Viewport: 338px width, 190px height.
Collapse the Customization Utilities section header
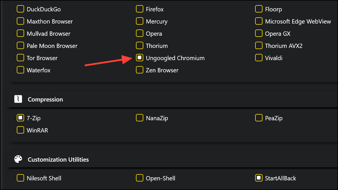pos(173,159)
